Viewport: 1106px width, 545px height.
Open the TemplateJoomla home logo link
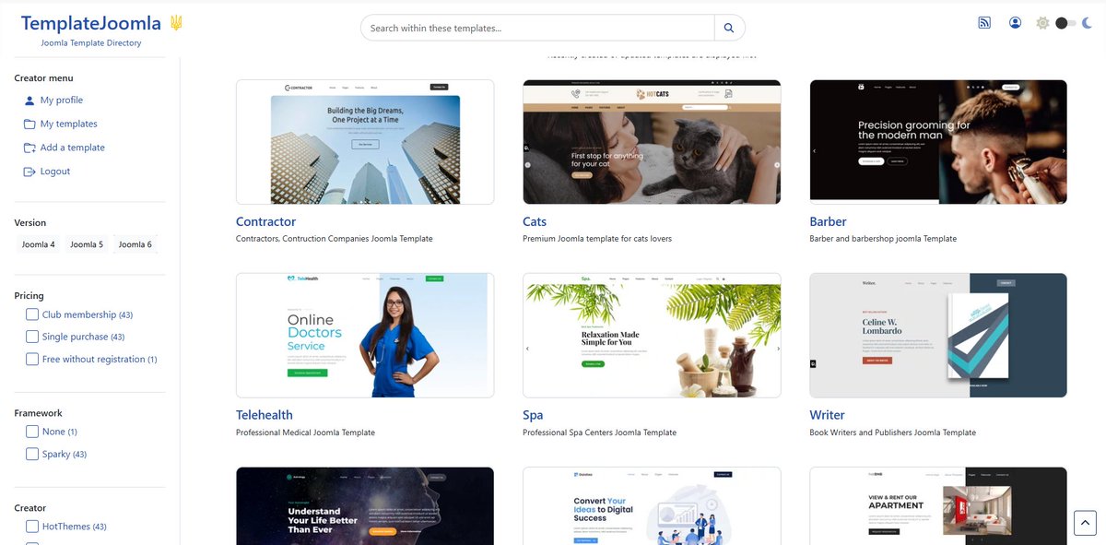[x=91, y=23]
